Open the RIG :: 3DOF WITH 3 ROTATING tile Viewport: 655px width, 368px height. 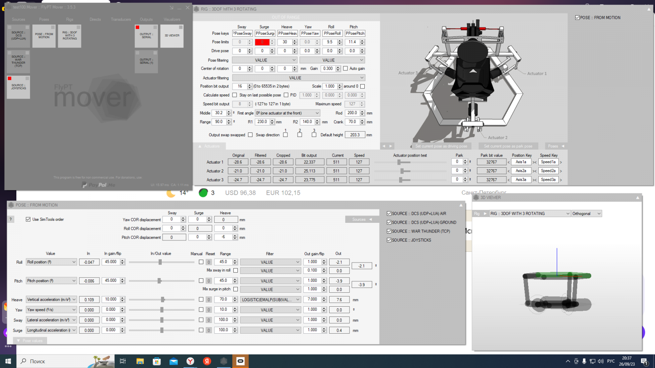[70, 36]
